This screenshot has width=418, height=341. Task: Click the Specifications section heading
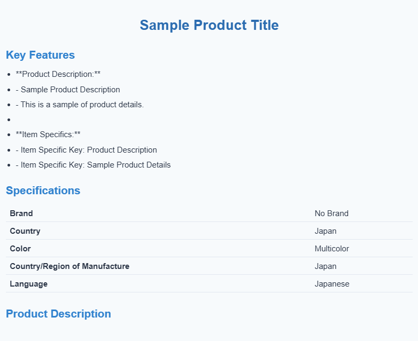pos(43,191)
